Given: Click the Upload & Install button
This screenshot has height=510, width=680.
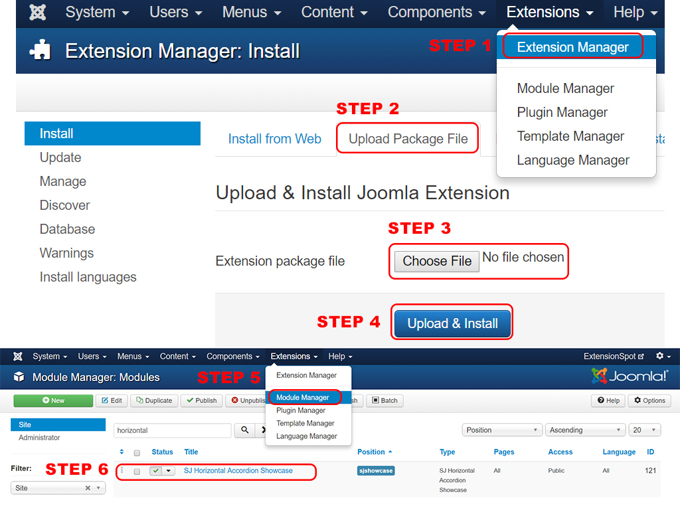Looking at the screenshot, I should click(x=452, y=323).
